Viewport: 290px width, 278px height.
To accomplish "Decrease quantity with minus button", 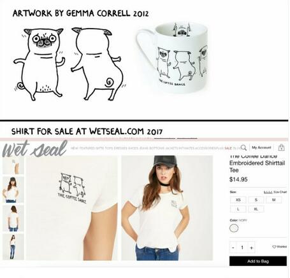I will pyautogui.click(x=233, y=247).
